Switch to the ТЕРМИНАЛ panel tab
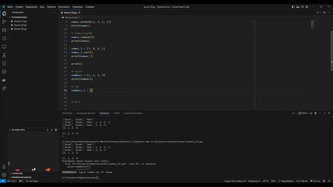The image size is (333, 187). tap(104, 113)
